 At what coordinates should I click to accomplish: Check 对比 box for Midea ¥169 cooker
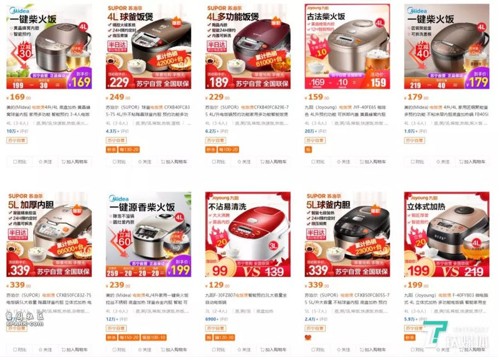20,162
